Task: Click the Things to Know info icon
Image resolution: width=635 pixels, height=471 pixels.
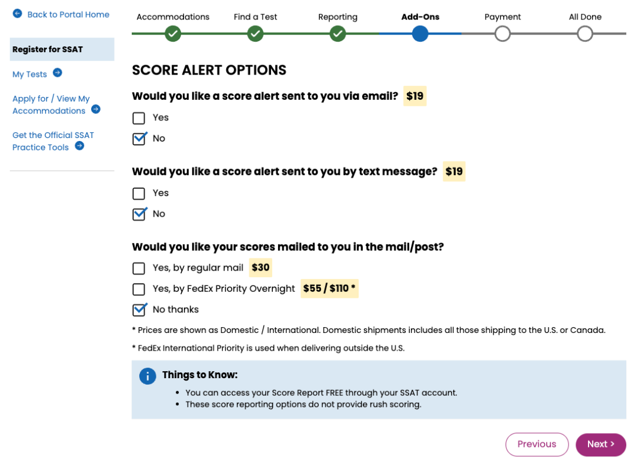Action: 148,376
